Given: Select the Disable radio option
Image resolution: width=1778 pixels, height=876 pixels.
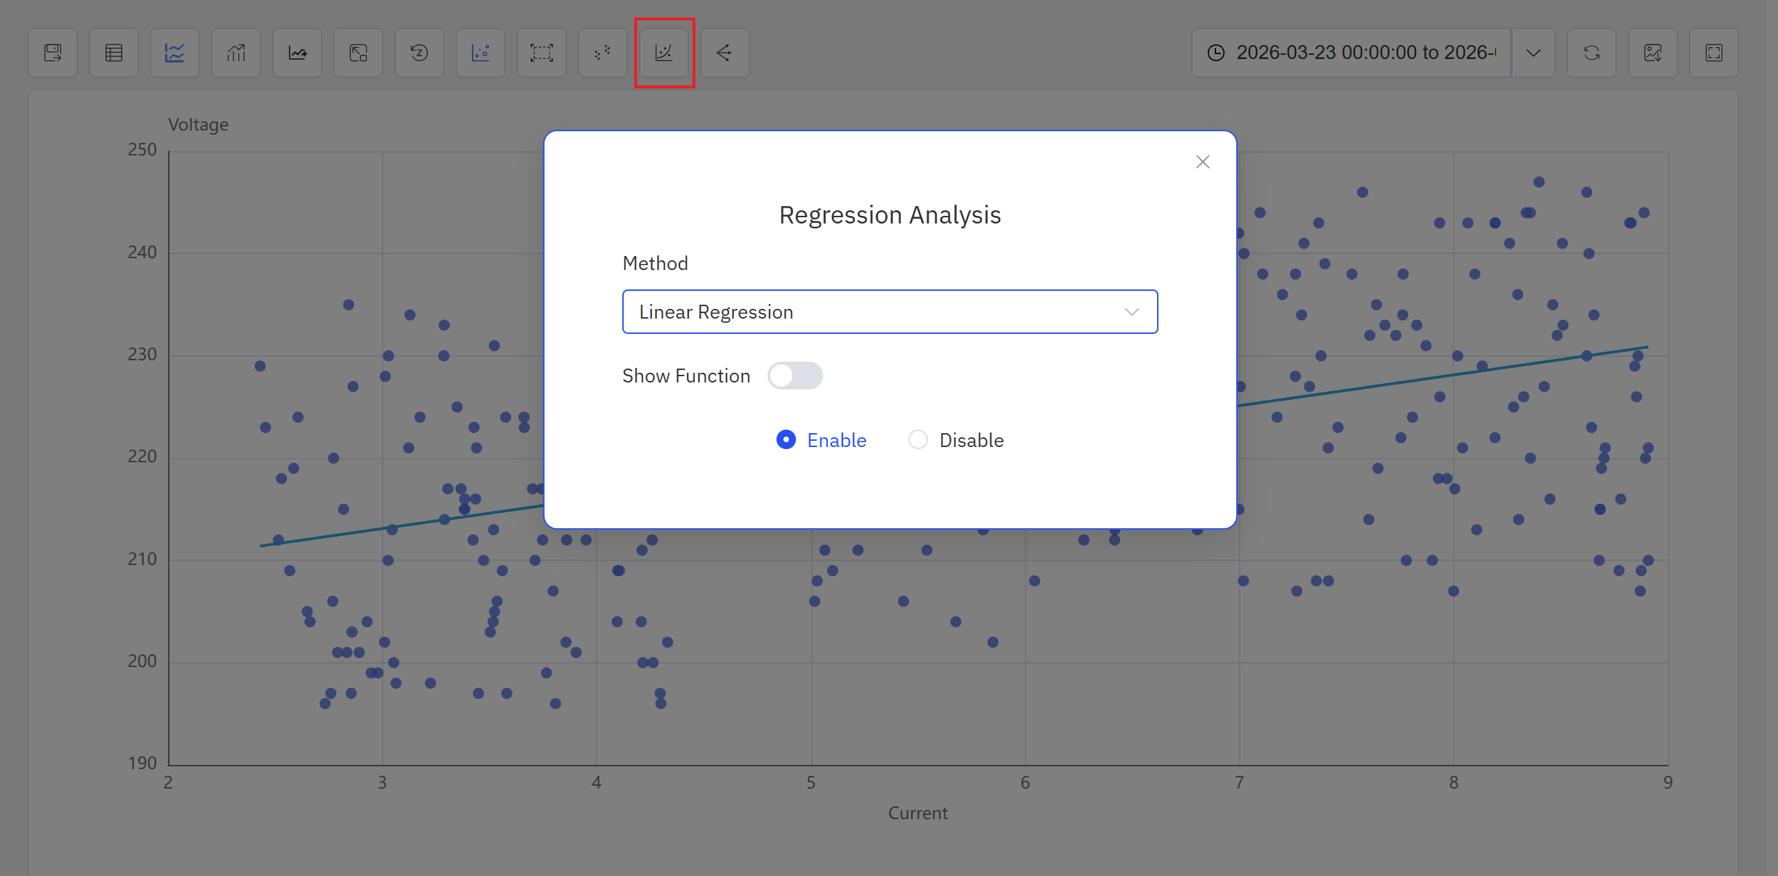Looking at the screenshot, I should 918,439.
